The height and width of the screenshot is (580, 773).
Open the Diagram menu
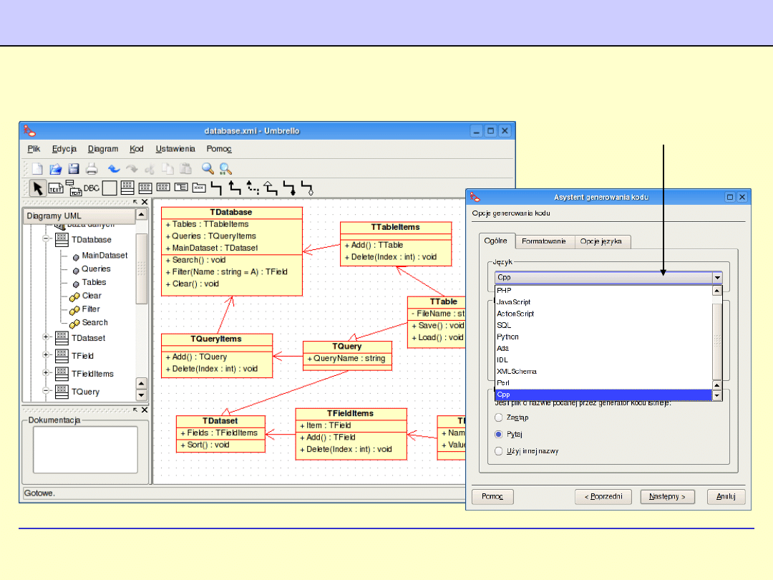click(103, 149)
